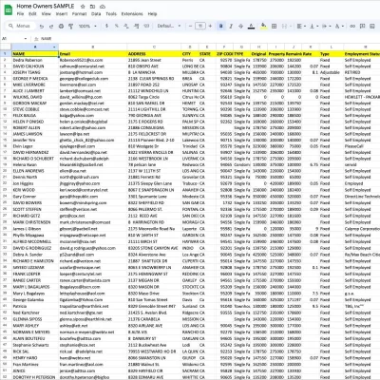
Task: Open fill color picker
Action: click(263, 26)
